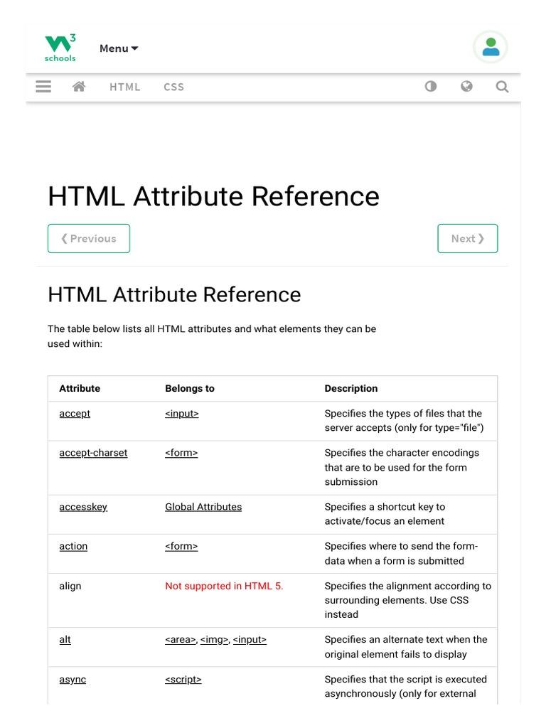Select the HTML tab in navbar
This screenshot has height=728, width=546.
click(x=125, y=87)
